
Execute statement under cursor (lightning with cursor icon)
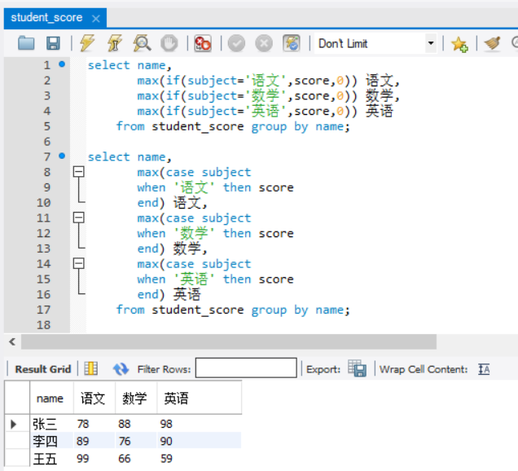pos(114,43)
